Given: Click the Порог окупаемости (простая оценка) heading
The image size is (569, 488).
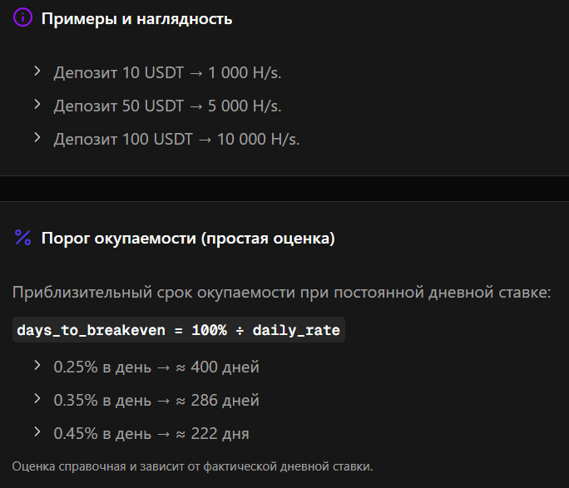Looking at the screenshot, I should point(188,239).
